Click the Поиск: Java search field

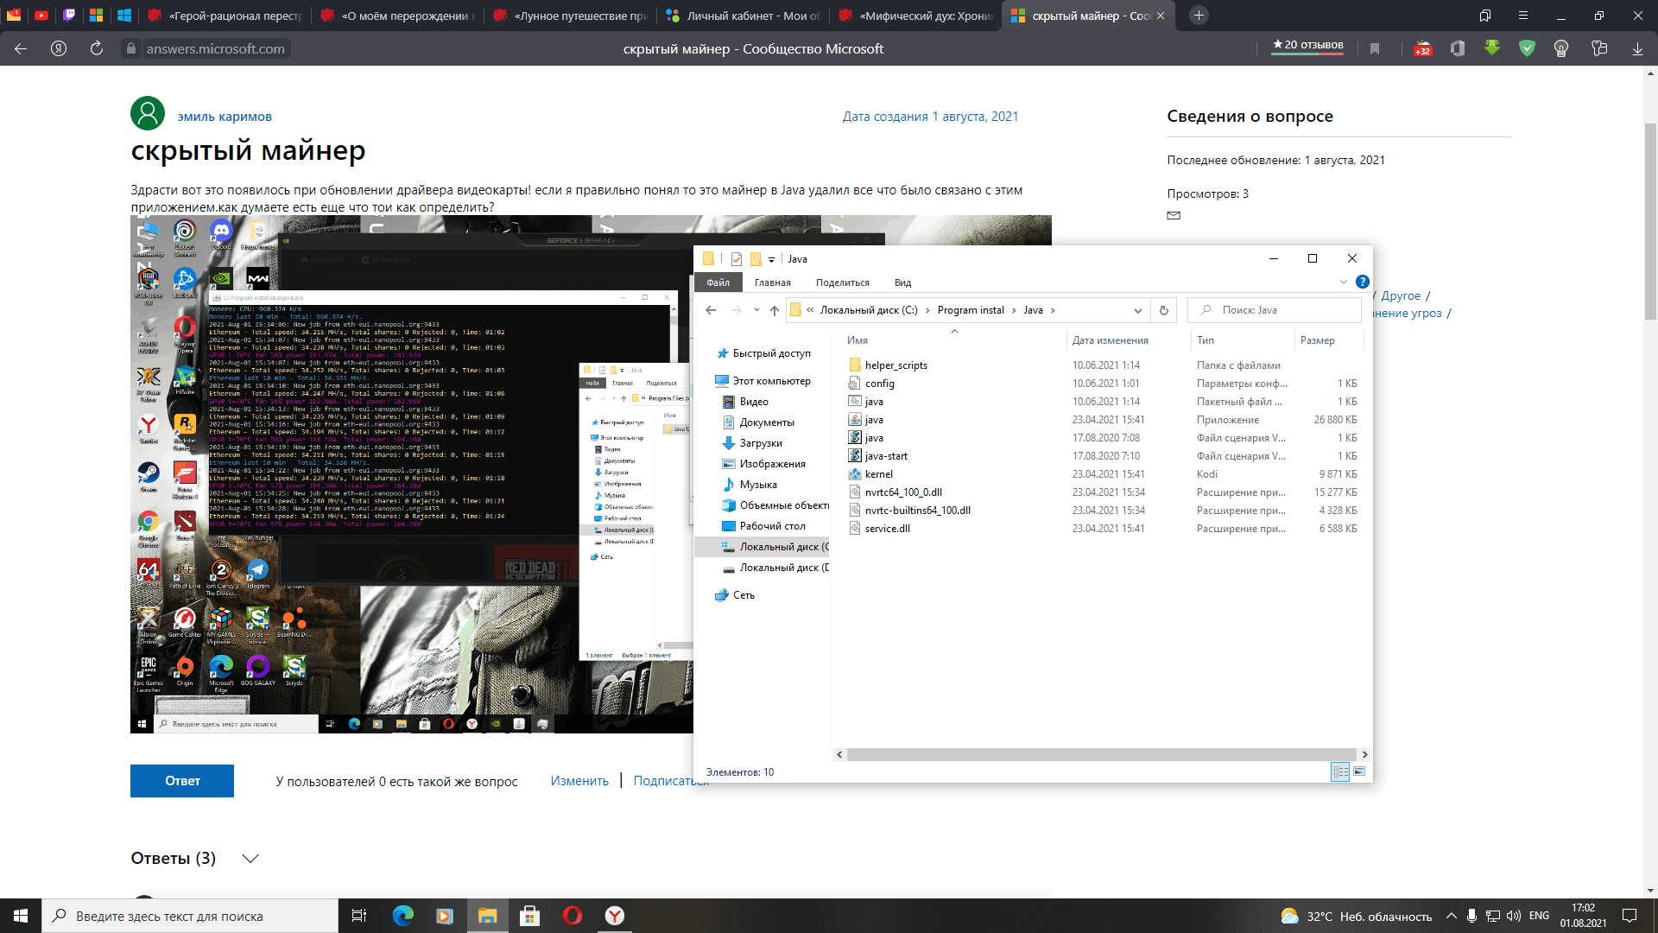click(x=1275, y=310)
